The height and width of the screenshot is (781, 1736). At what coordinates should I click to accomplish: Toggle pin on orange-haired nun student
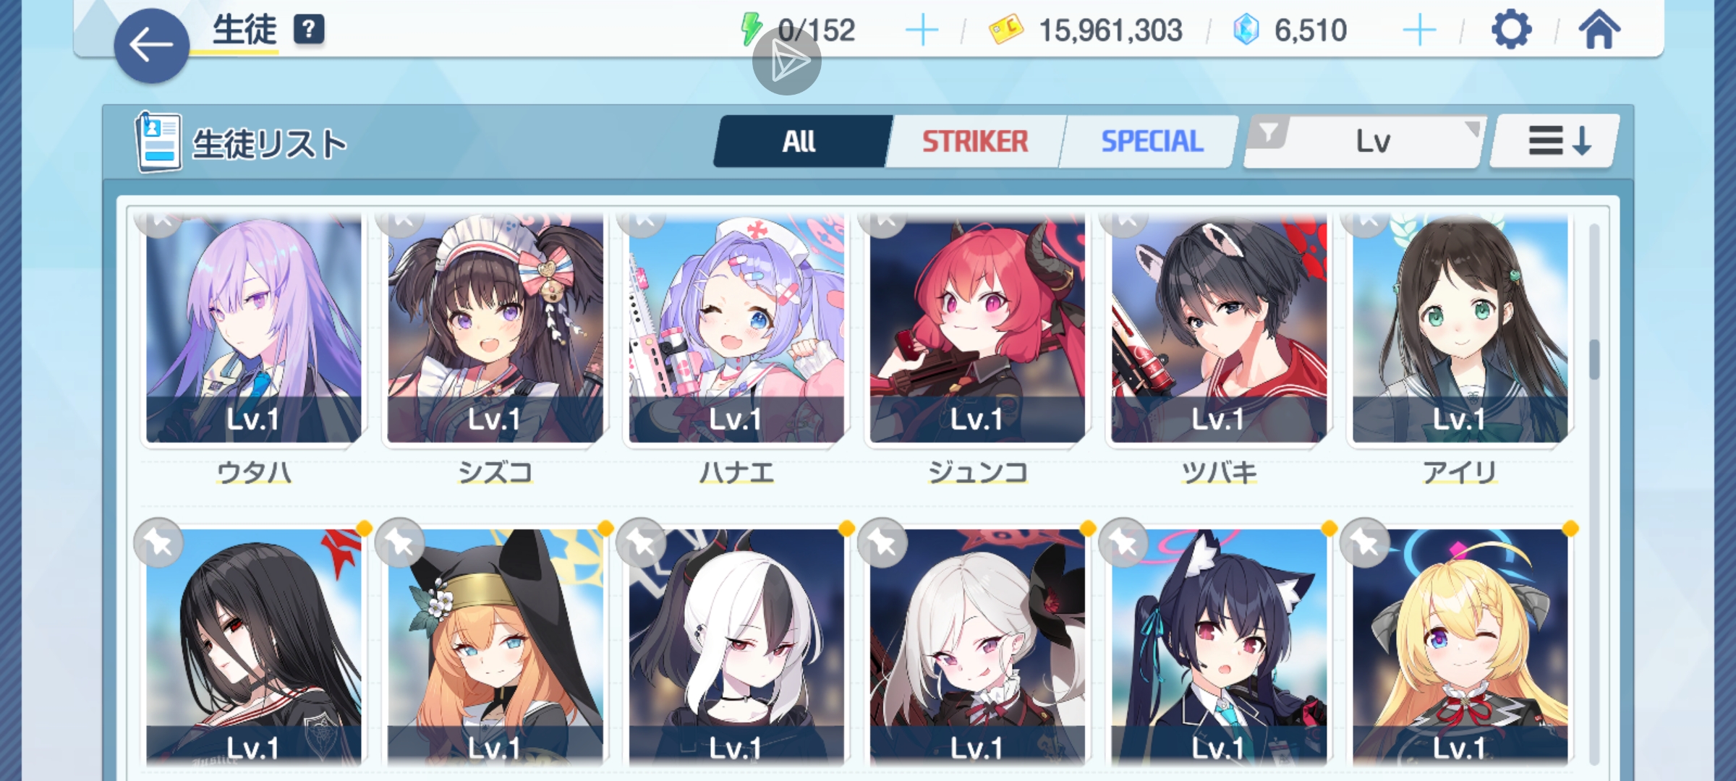coord(399,542)
